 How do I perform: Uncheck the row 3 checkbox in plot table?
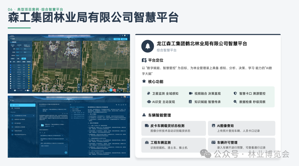pyautogui.click(x=11, y=70)
